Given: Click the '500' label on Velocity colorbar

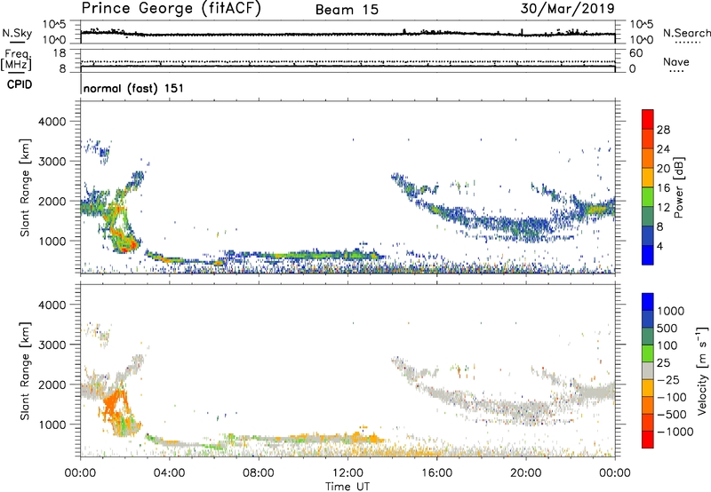Looking at the screenshot, I should (x=667, y=328).
